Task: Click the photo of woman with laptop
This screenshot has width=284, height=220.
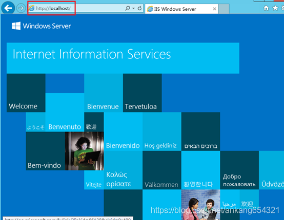Action: click(85, 151)
